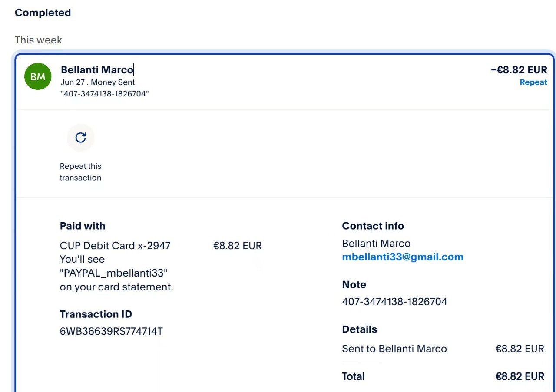Click the 'Paid with' heading
Image resolution: width=556 pixels, height=392 pixels.
(x=83, y=226)
